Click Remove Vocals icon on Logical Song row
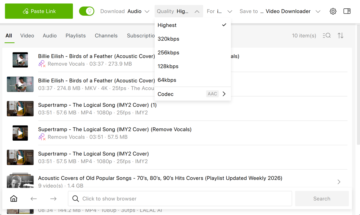 (x=42, y=137)
